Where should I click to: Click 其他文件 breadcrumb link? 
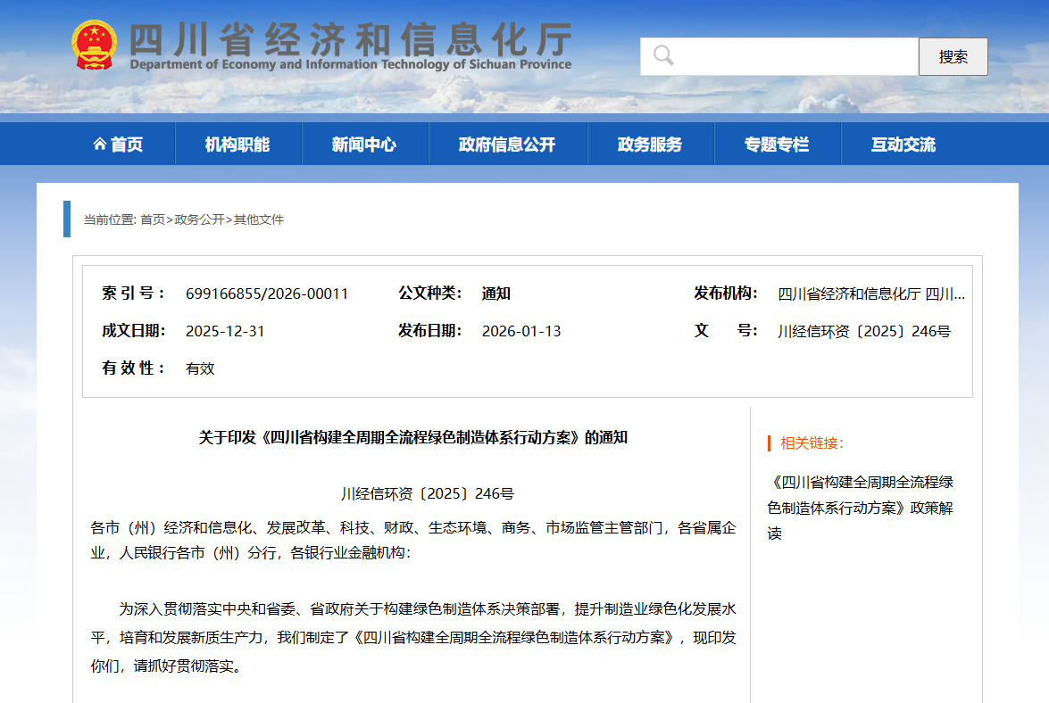click(x=259, y=219)
